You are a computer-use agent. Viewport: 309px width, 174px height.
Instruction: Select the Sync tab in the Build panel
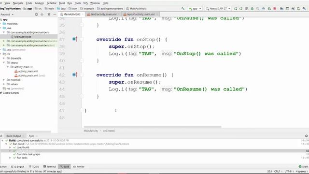(x=31, y=136)
